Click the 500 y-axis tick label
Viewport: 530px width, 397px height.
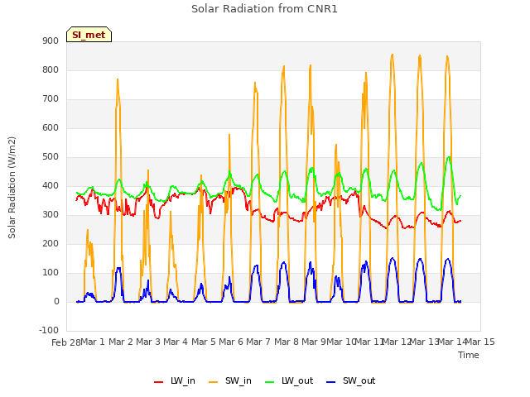(x=51, y=157)
